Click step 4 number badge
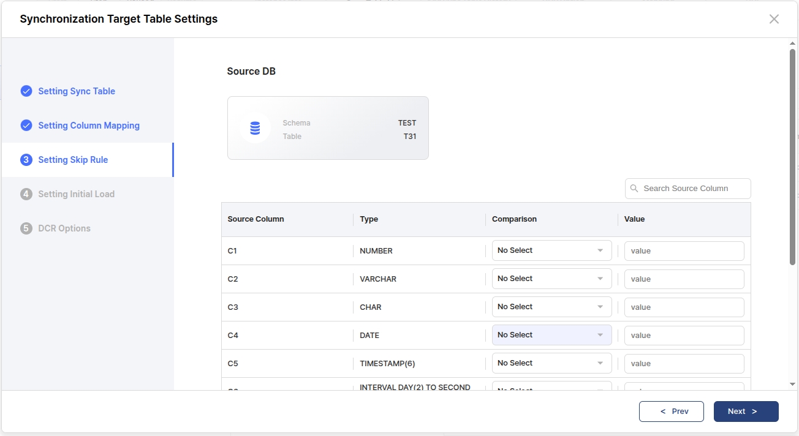 pyautogui.click(x=26, y=194)
